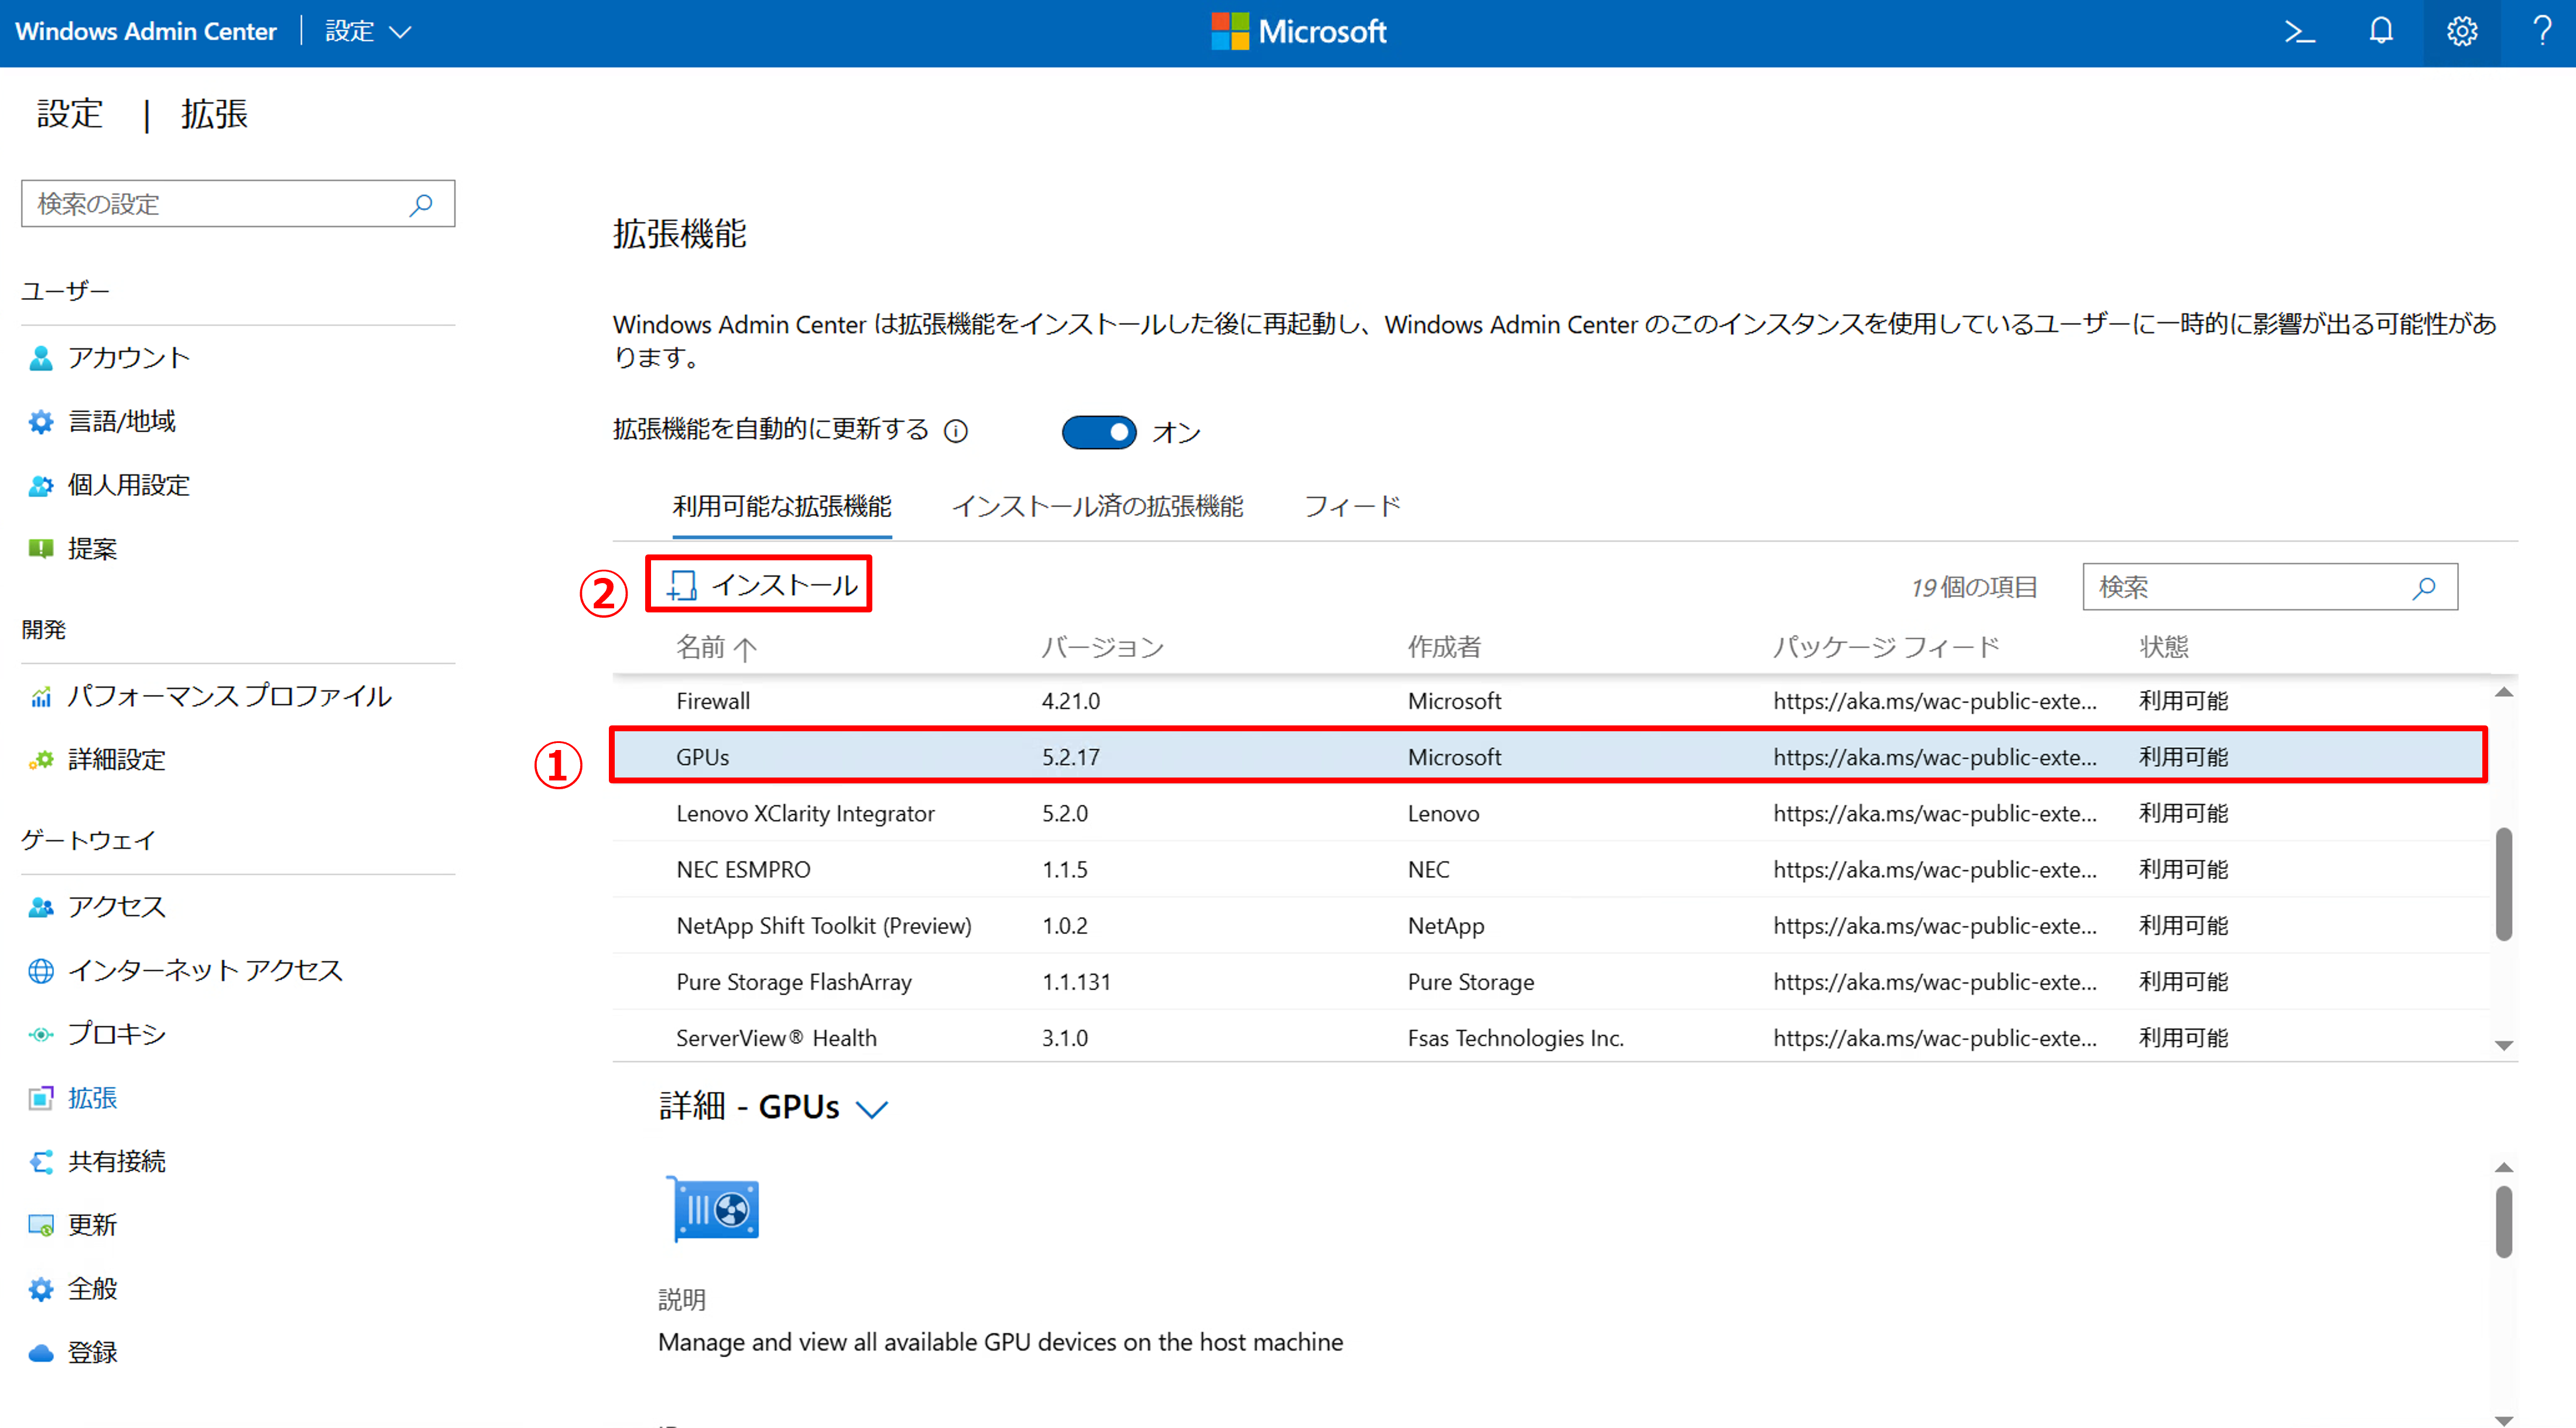The image size is (2576, 1428).
Task: Click the GPU card icon in details
Action: pos(712,1209)
